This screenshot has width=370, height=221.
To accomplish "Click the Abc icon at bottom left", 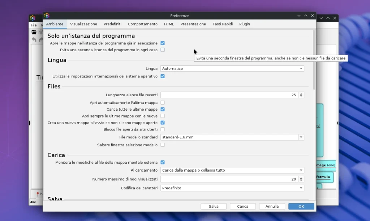I will 33,202.
